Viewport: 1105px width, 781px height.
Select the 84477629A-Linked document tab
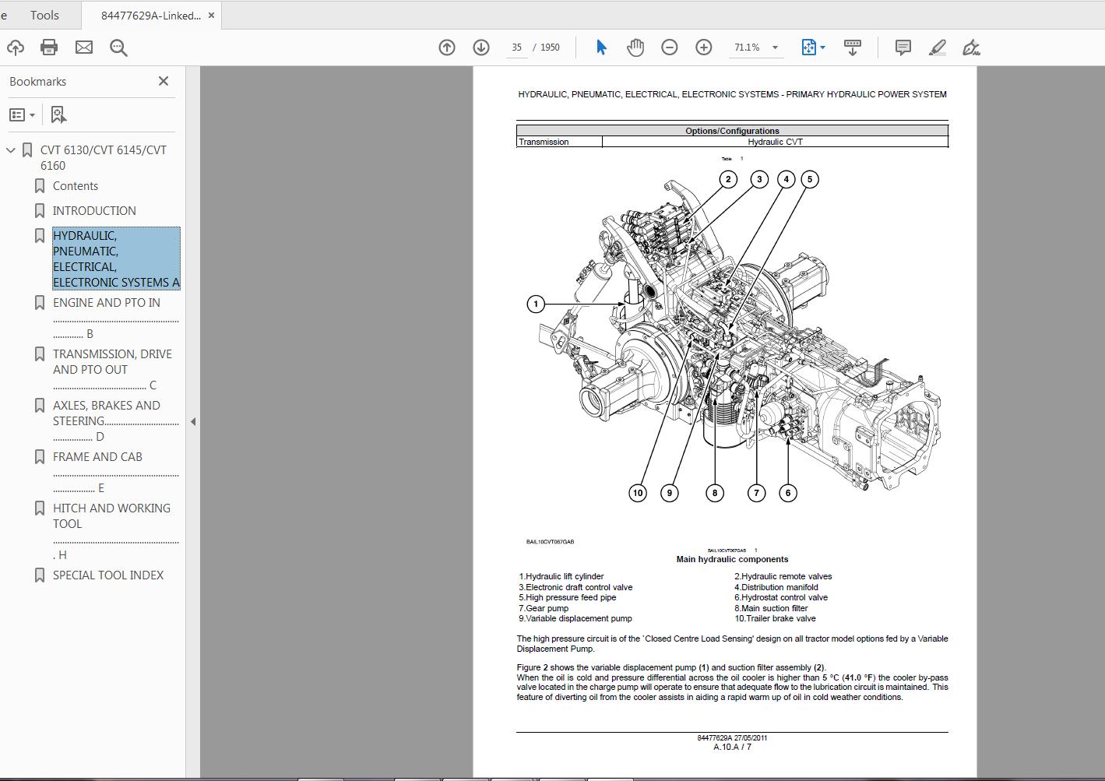tap(151, 16)
